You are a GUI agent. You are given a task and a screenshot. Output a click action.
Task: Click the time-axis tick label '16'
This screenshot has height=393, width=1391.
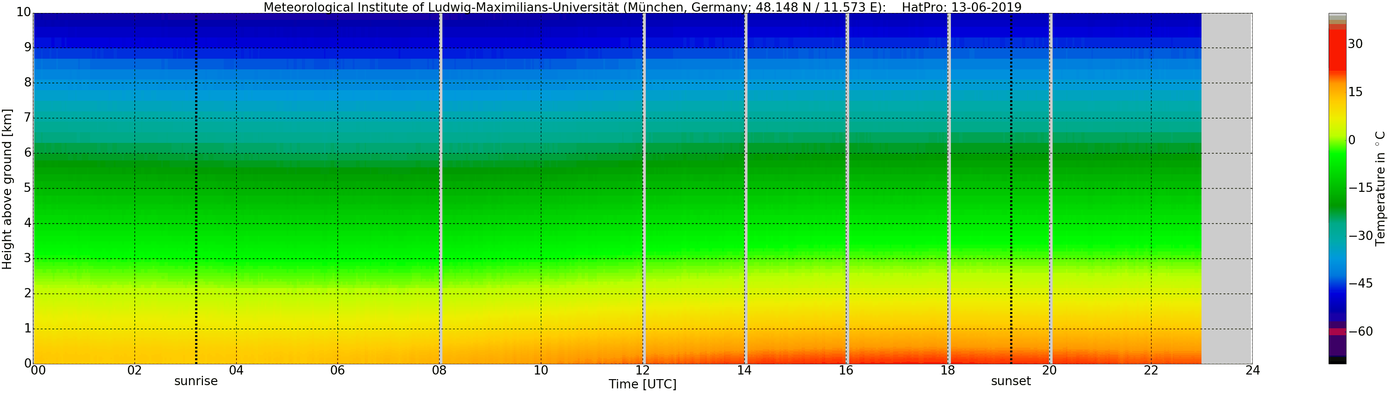(x=846, y=370)
